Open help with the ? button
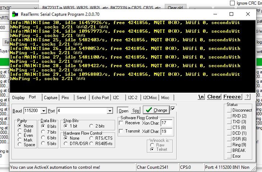The height and width of the screenshot is (172, 262). click(247, 97)
